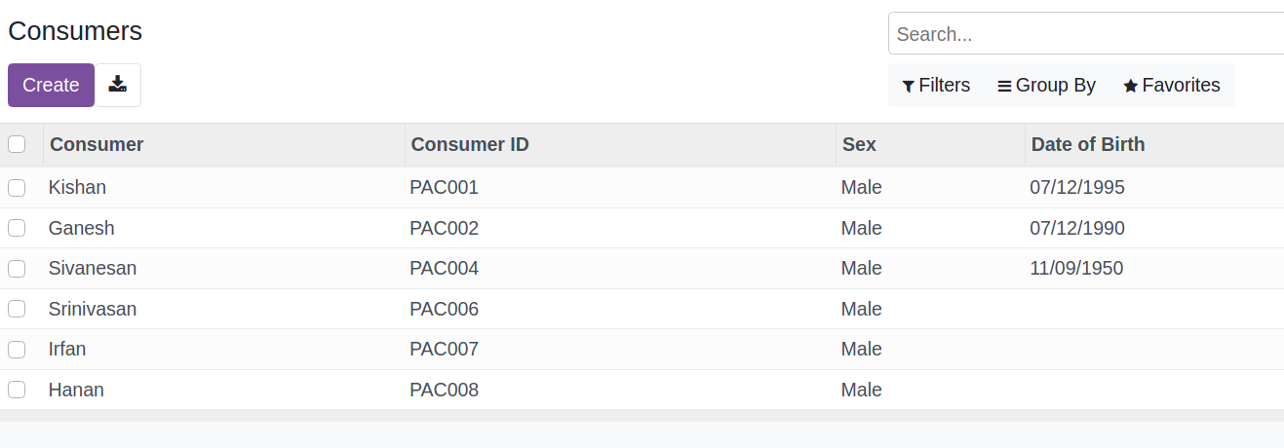The image size is (1284, 448).
Task: Check the box for Kishan
Action: (x=17, y=187)
